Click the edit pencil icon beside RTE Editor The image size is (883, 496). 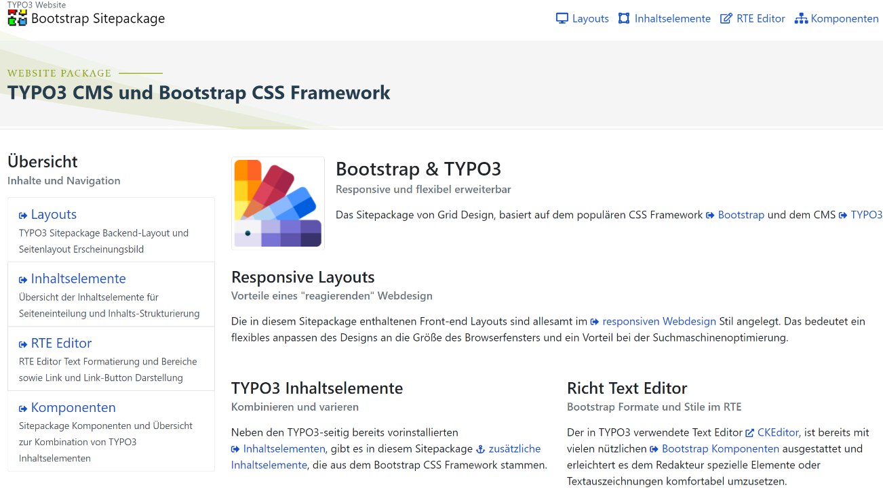pyautogui.click(x=726, y=18)
